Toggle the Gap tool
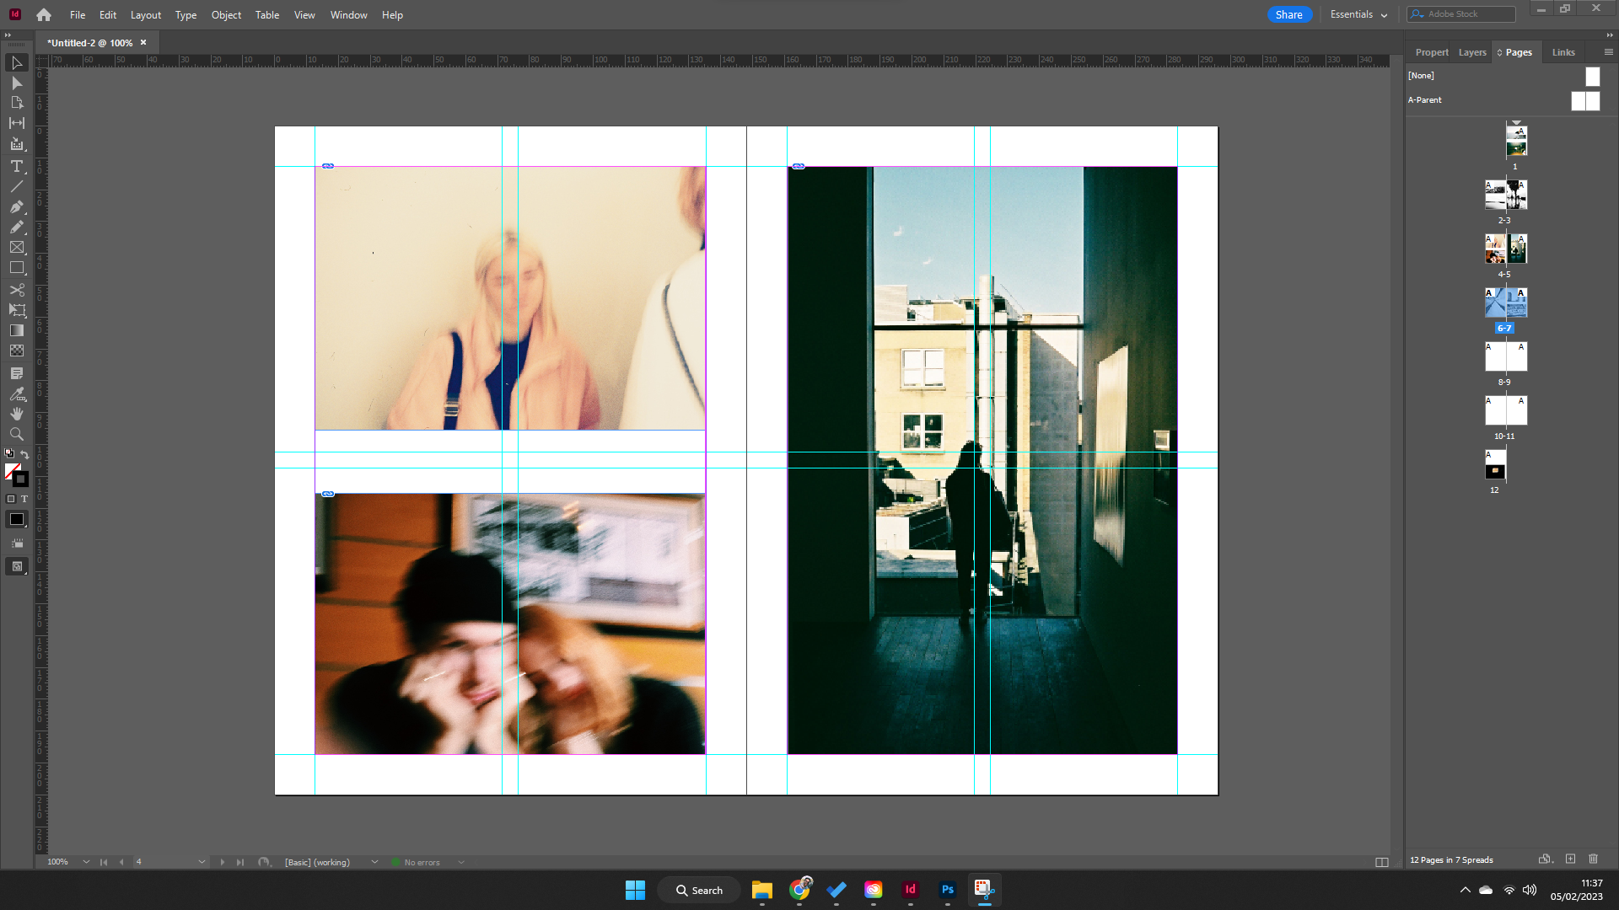This screenshot has width=1619, height=910. [16, 122]
